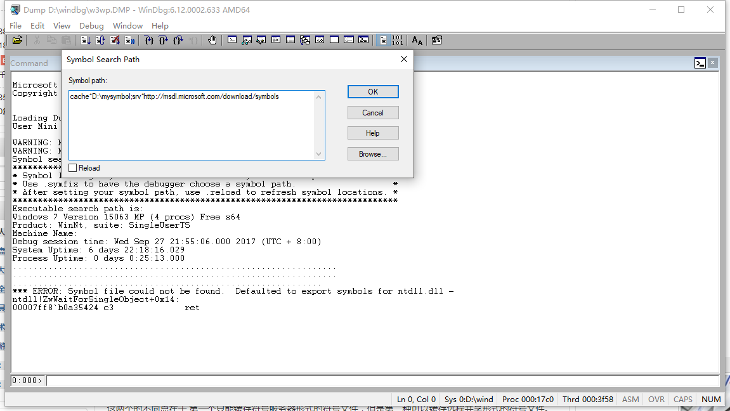Click the symbol path scrollbar down arrow
This screenshot has height=411, width=730.
(319, 154)
